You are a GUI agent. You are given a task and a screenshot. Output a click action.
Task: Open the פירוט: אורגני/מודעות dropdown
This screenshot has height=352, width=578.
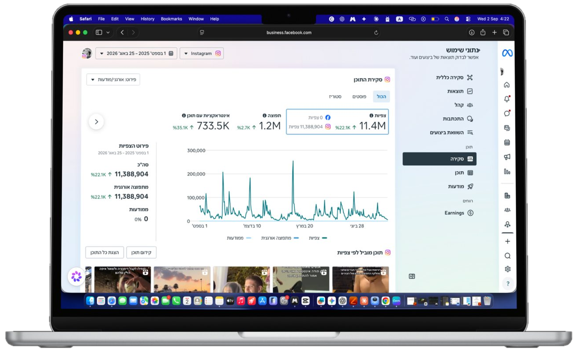(x=113, y=79)
